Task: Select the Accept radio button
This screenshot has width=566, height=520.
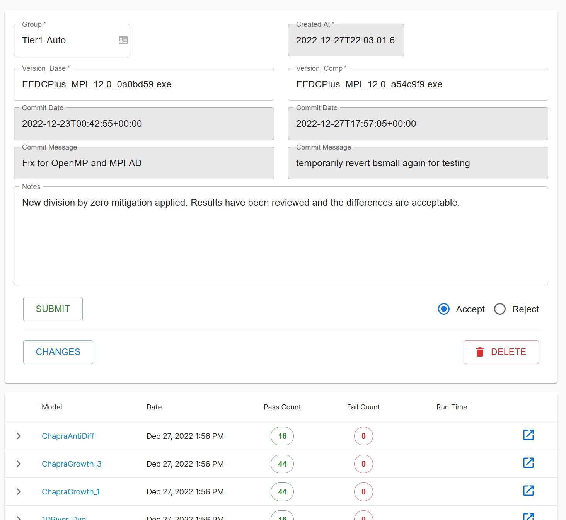Action: (x=443, y=309)
